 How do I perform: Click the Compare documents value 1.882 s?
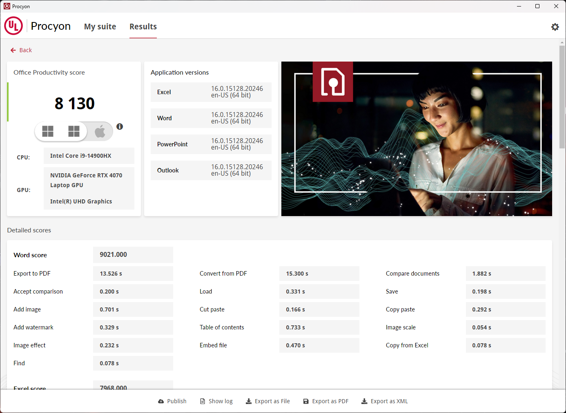[x=506, y=274]
